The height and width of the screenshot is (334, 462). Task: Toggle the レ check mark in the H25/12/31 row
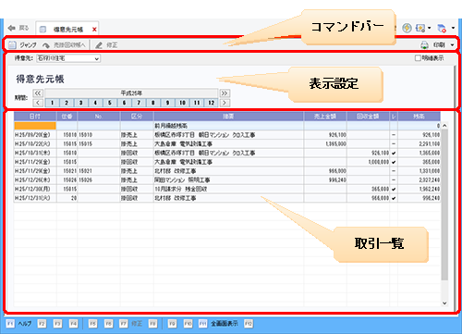[394, 198]
